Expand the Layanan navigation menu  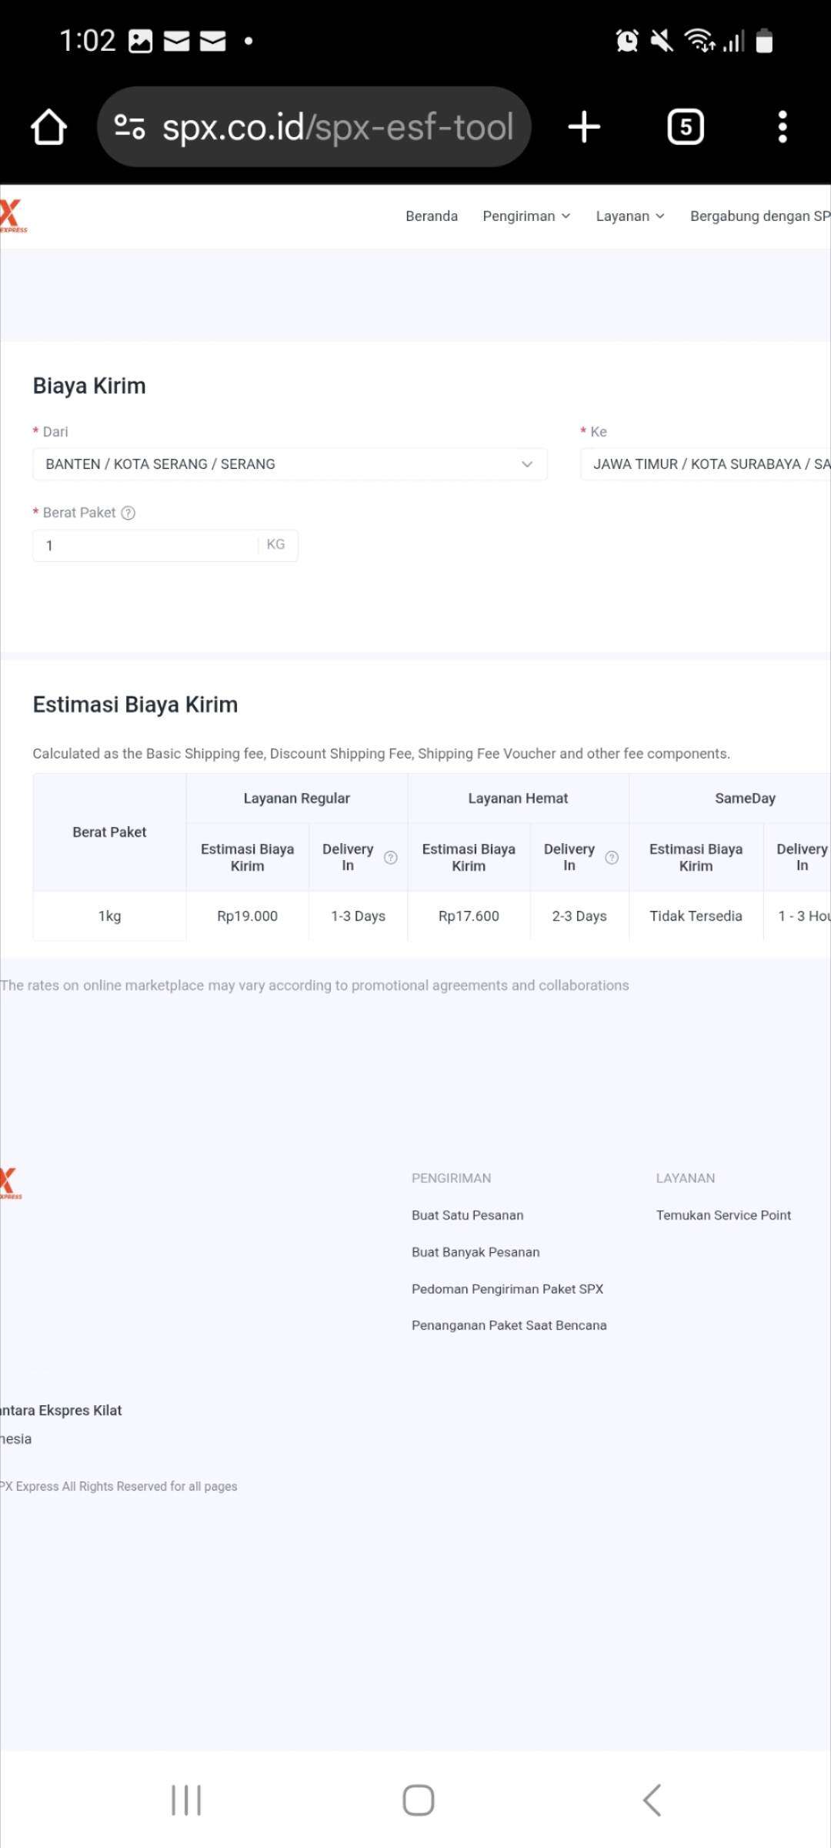[x=629, y=216]
